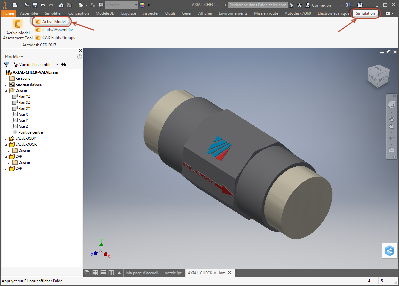Click the navigation bar steering wheel icon
The image size is (399, 286).
coord(392,105)
